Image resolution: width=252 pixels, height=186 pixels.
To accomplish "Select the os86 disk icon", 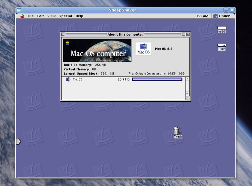I will coord(222,30).
